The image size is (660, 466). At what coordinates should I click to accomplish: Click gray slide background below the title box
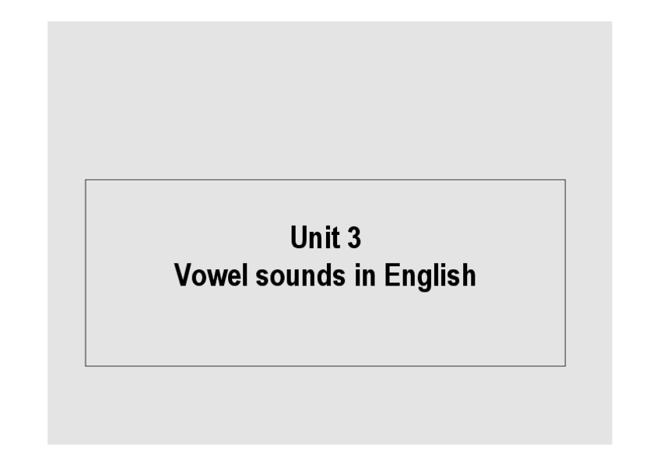[325, 405]
